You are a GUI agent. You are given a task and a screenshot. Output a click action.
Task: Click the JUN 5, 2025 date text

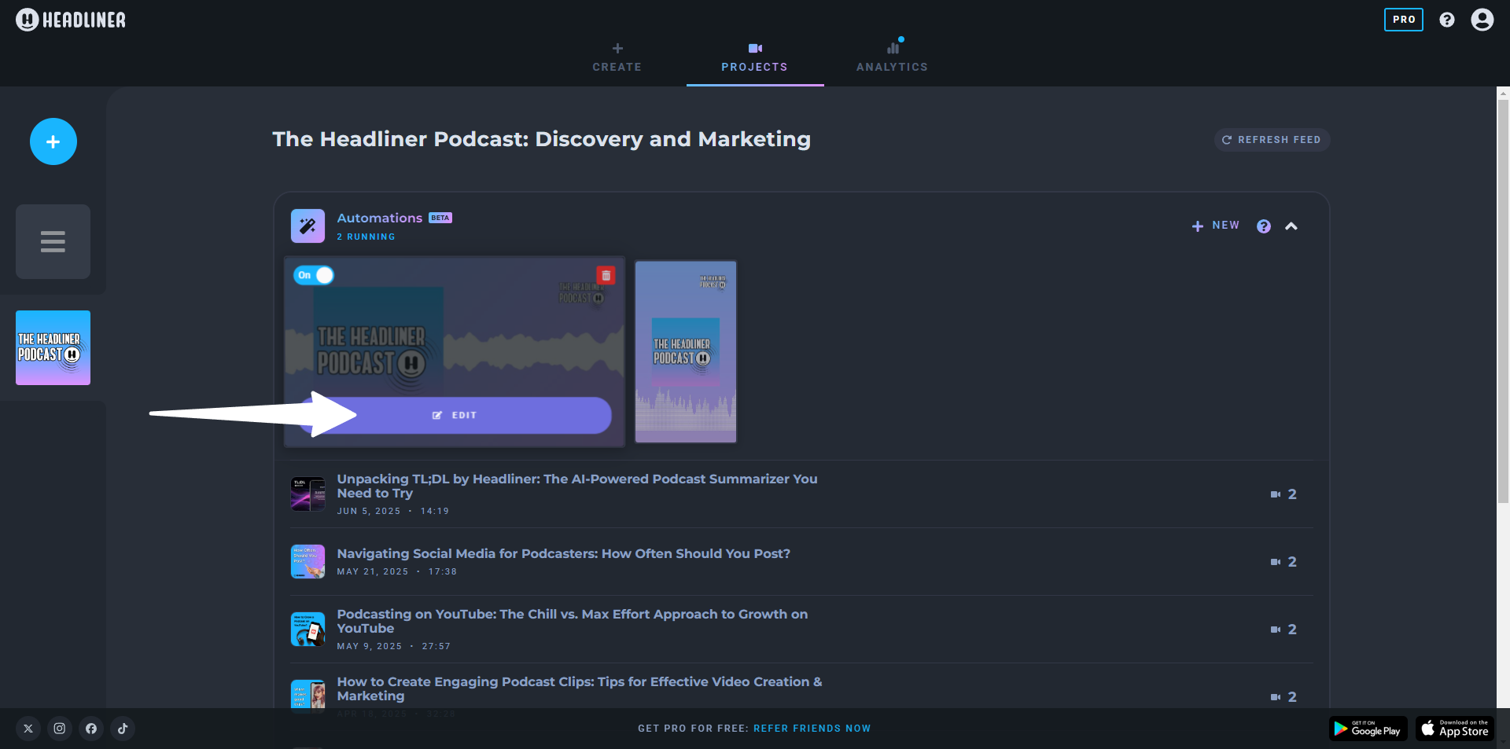(x=369, y=511)
